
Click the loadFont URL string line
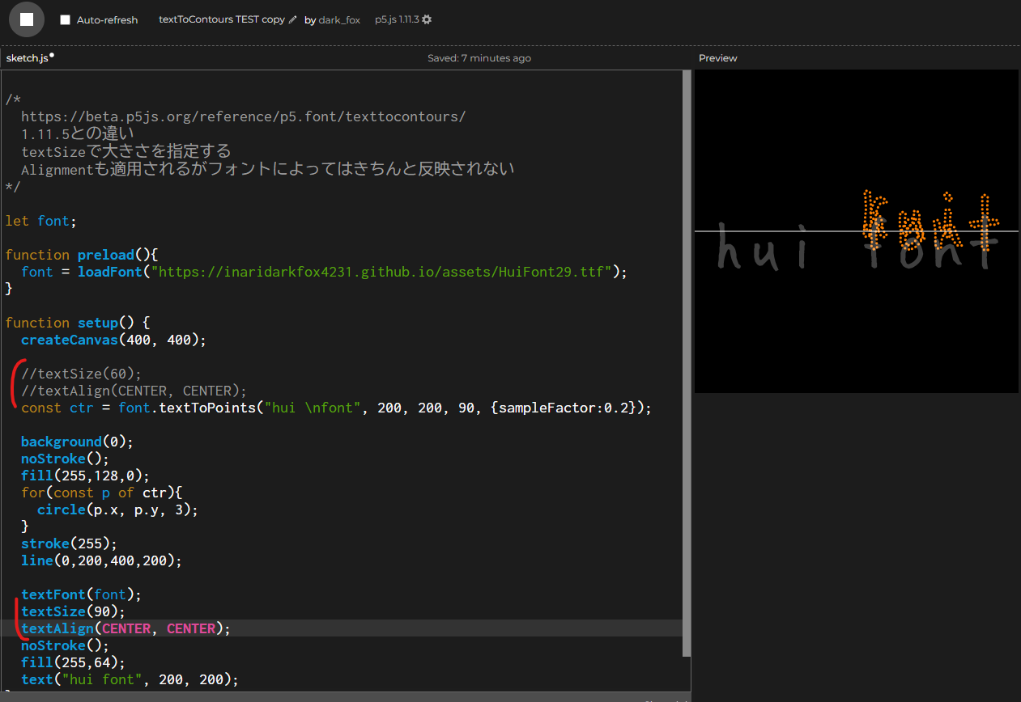pos(324,272)
